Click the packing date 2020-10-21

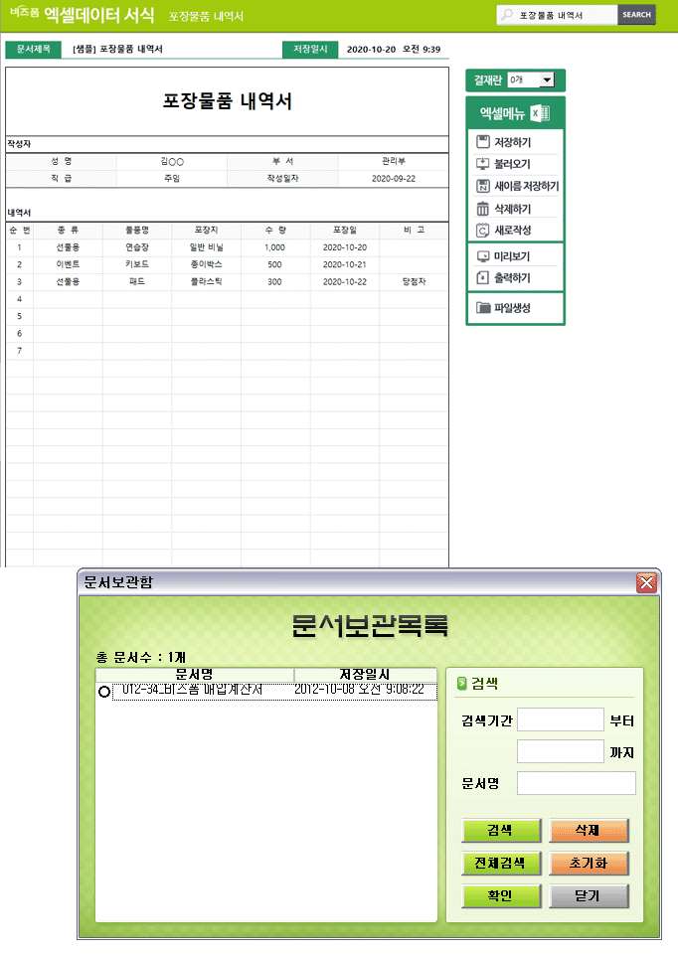[x=345, y=264]
